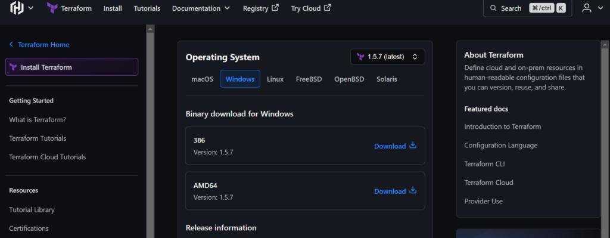Open Provider Use featured doc
610x238 pixels.
point(483,202)
